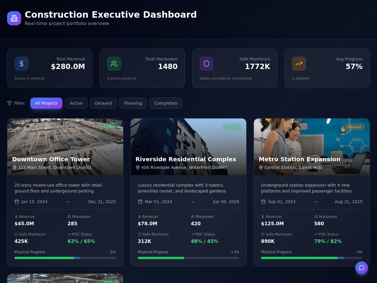Filter projects by Delayed
Viewport: 377px width, 283px height.
pyautogui.click(x=103, y=103)
